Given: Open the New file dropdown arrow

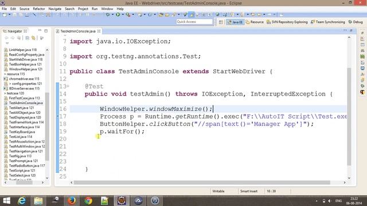Looking at the screenshot, I should (x=10, y=14).
